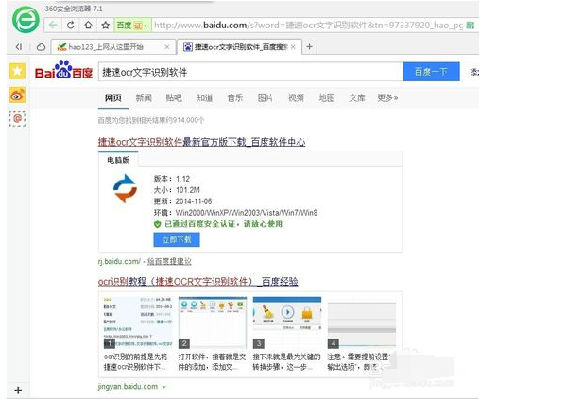Open the yellow favorites star in the sidebar

(17, 71)
